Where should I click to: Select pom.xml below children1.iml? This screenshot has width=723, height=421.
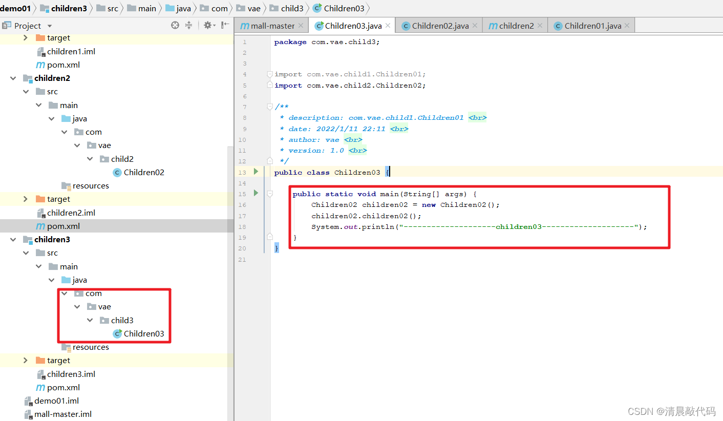[x=58, y=65]
